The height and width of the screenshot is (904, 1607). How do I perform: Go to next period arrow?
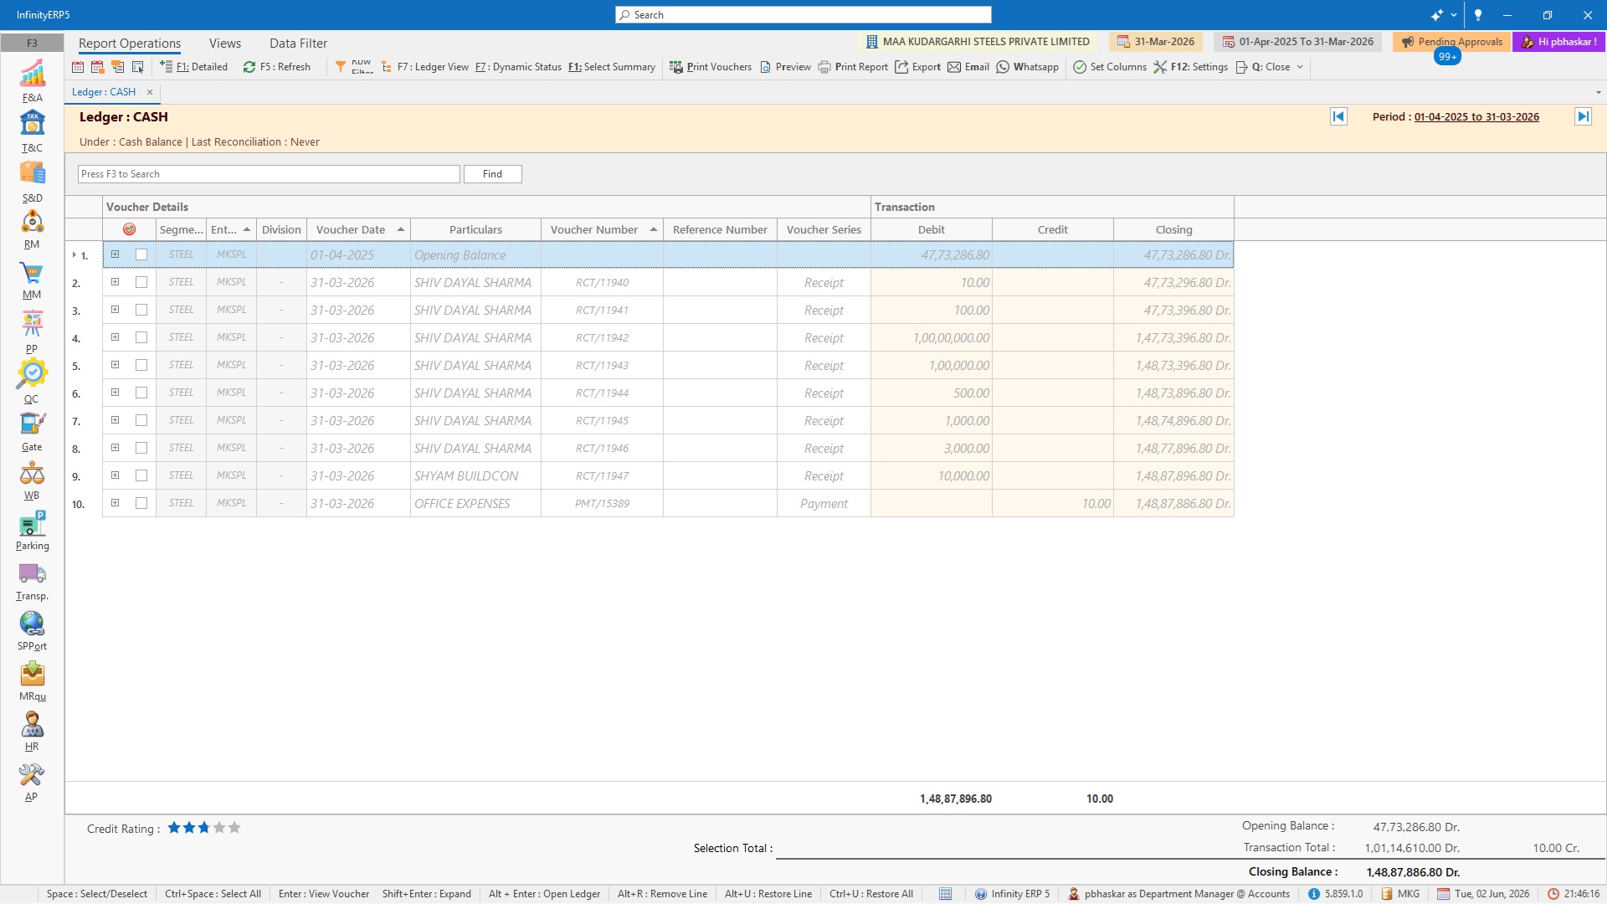tap(1583, 117)
